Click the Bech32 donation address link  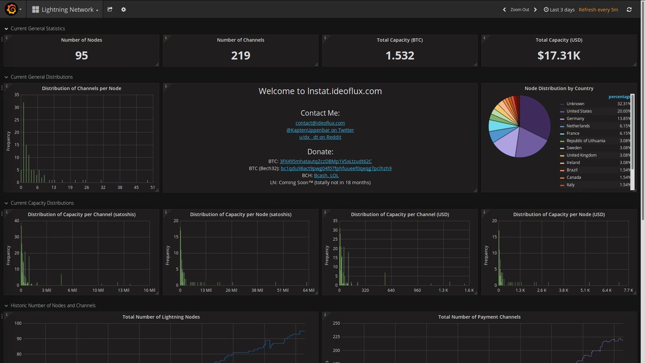(336, 168)
